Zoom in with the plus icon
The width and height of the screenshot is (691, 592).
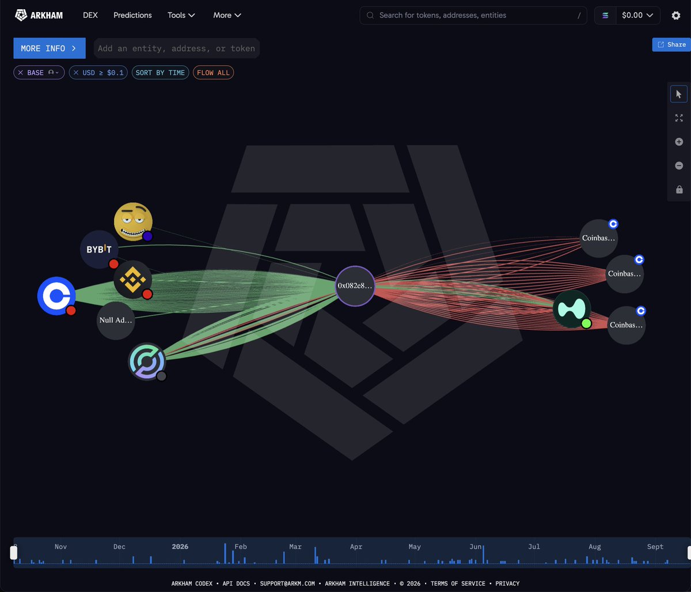click(679, 142)
